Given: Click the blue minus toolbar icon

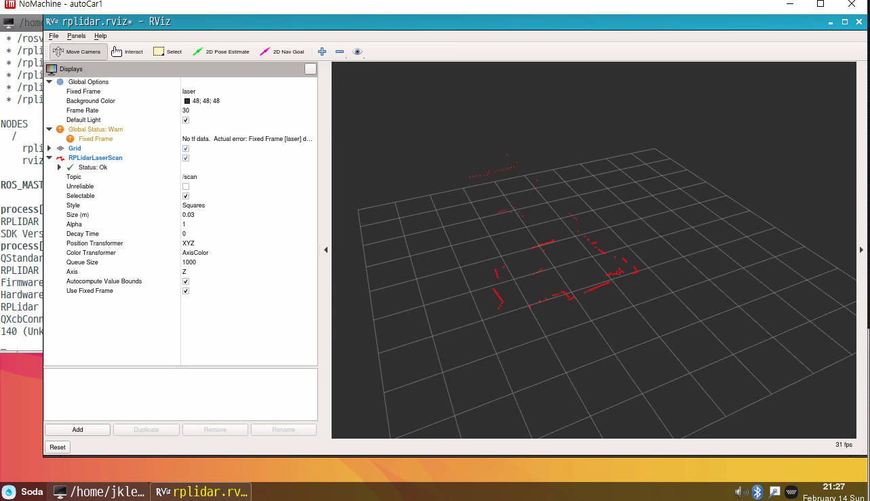Looking at the screenshot, I should [x=340, y=52].
